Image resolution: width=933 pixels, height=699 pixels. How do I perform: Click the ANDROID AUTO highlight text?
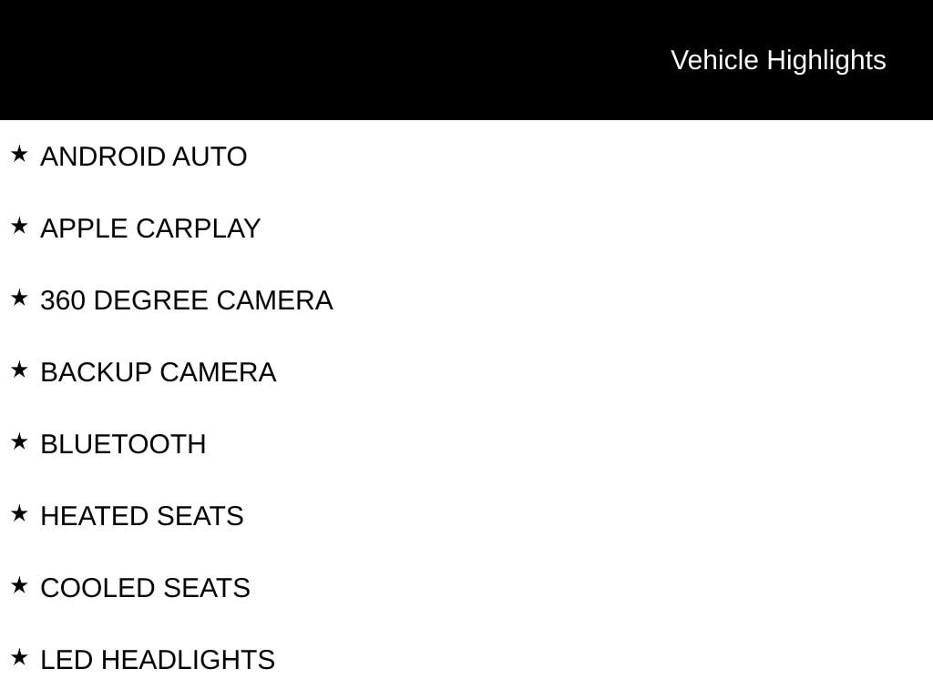(143, 157)
